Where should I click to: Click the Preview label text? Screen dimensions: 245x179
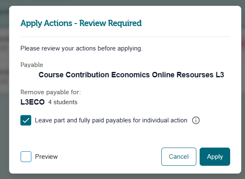coord(46,157)
